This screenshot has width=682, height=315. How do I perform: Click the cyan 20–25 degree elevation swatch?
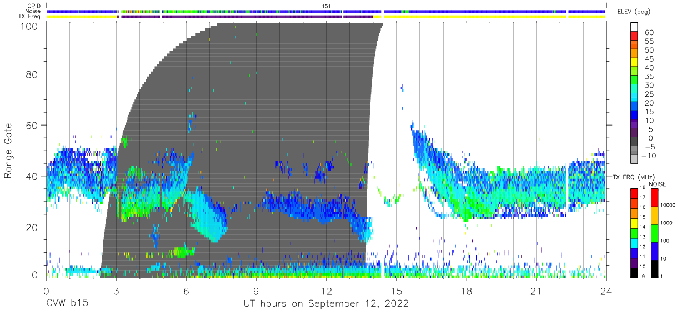634,98
